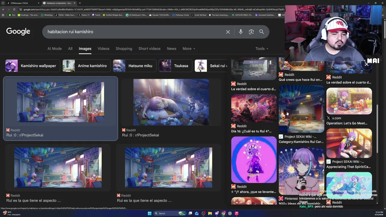Open the Qué crees que hace Rui link
Screen dimensions: 386x217
[300, 80]
